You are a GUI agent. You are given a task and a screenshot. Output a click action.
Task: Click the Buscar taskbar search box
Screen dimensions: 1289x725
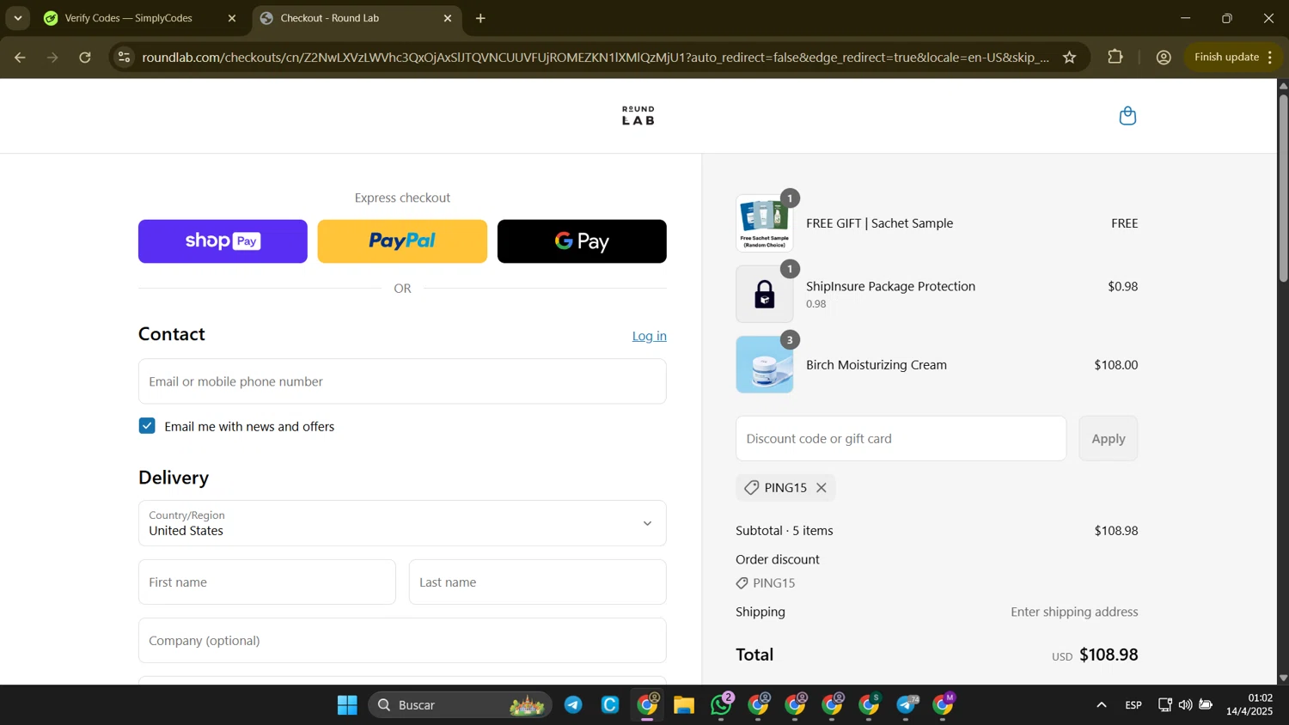pos(461,705)
